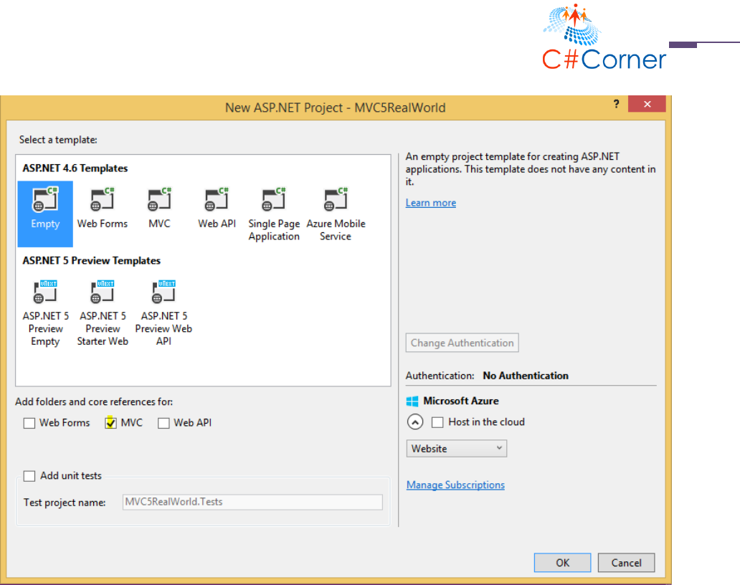740x585 pixels.
Task: Choose ASP.NET 5 Preview Starter Web
Action: 103,313
